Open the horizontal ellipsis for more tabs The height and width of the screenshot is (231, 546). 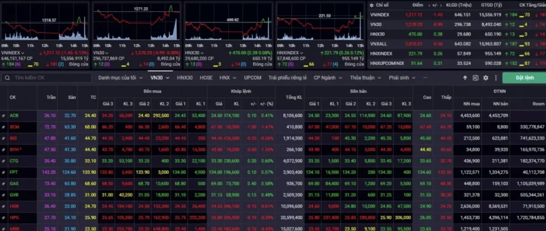tap(425, 78)
